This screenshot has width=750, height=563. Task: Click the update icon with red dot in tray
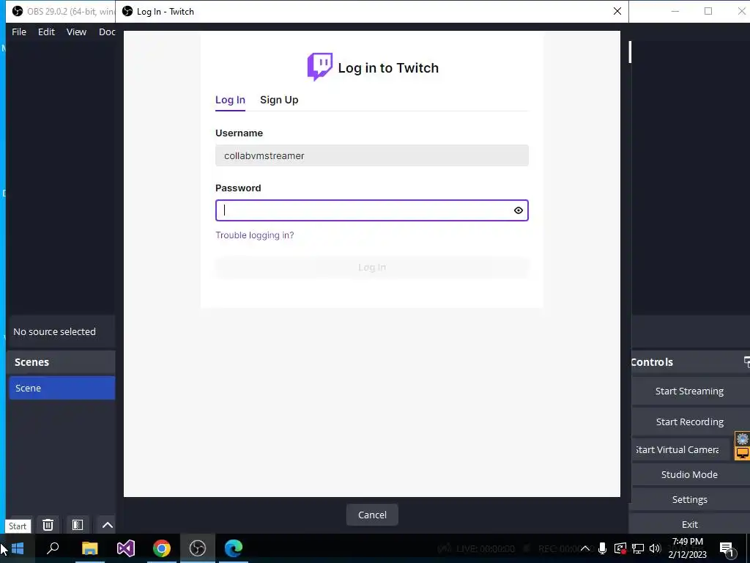pos(620,548)
